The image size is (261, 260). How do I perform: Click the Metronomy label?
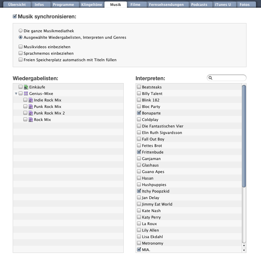click(153, 243)
